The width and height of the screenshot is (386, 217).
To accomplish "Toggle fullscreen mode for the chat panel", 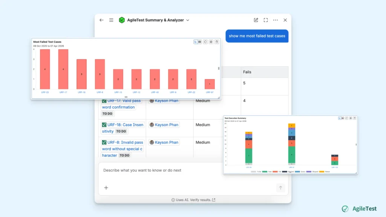I will (x=266, y=20).
